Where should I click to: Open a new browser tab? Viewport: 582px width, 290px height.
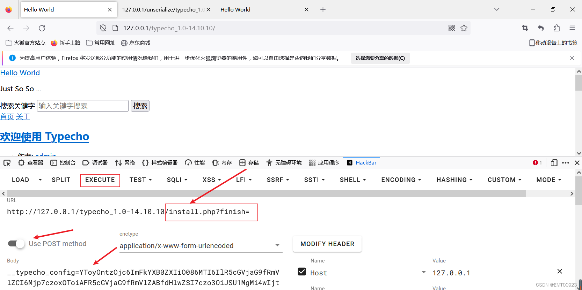[x=323, y=10]
